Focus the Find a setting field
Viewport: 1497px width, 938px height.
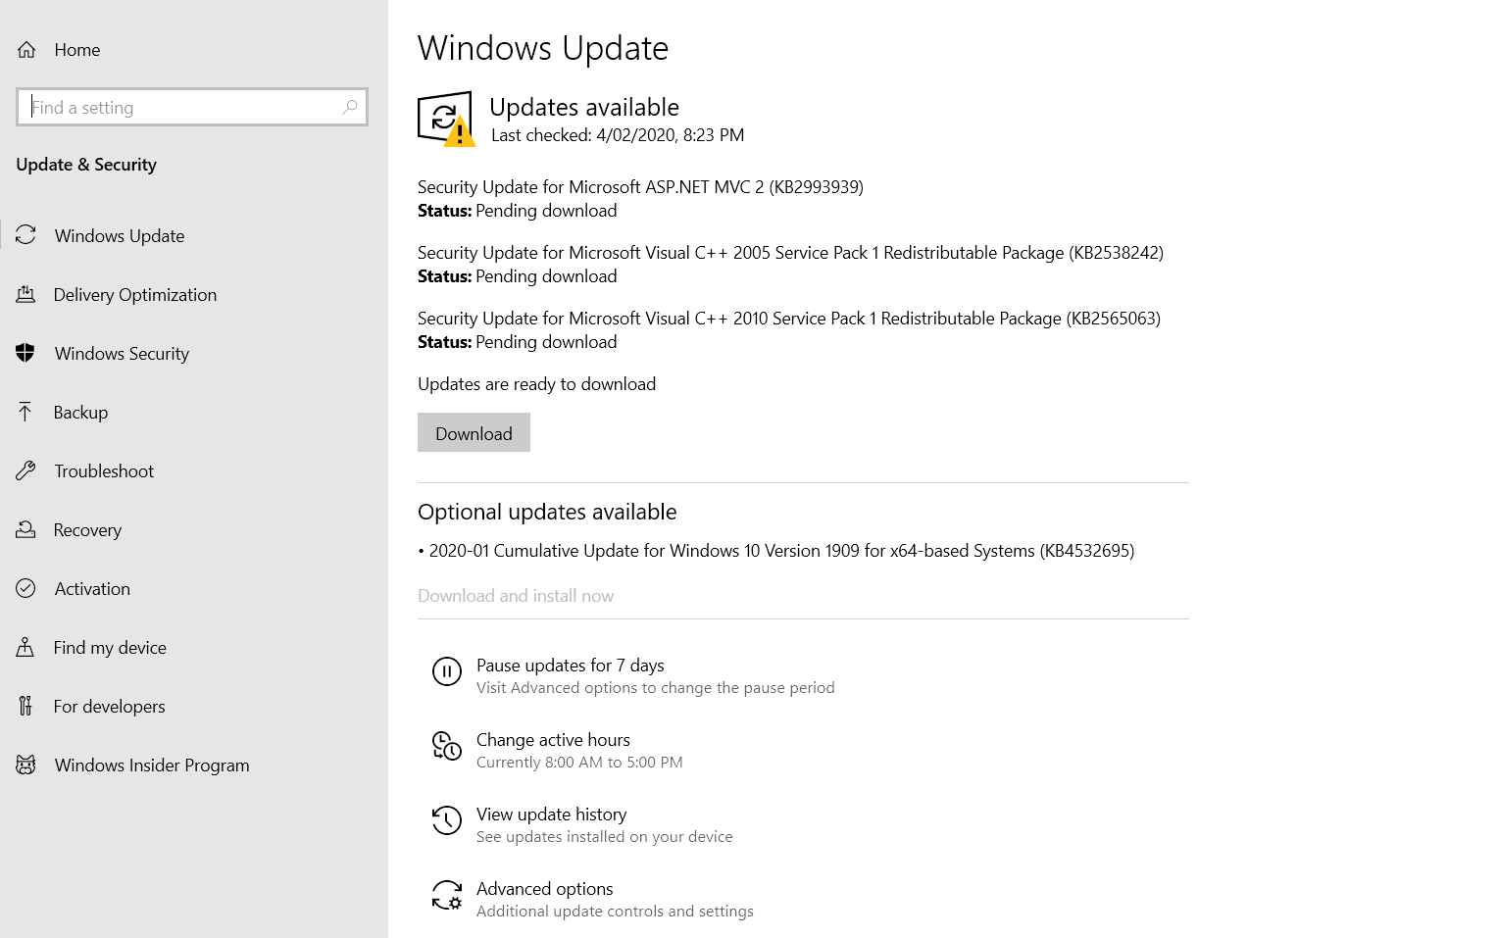coord(181,108)
